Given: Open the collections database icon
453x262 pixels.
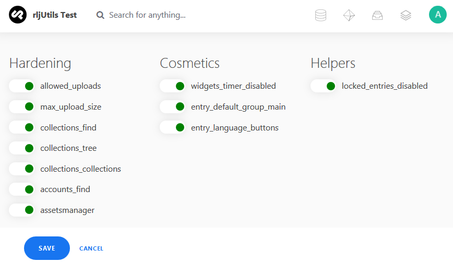Looking at the screenshot, I should [320, 15].
